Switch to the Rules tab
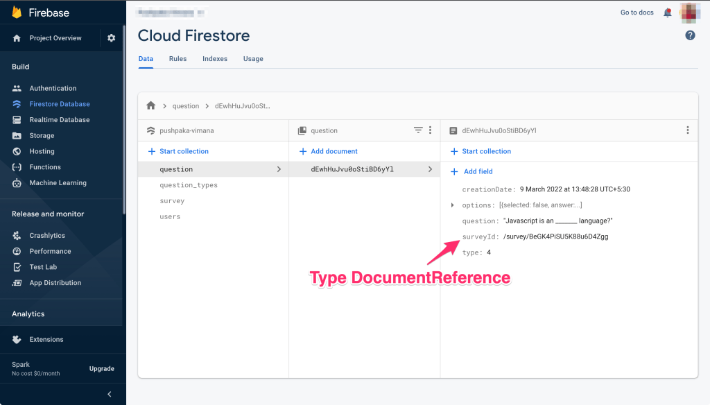Viewport: 710px width, 405px height. (177, 59)
